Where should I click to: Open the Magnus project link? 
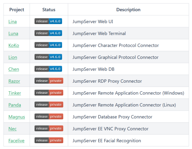[17, 117]
